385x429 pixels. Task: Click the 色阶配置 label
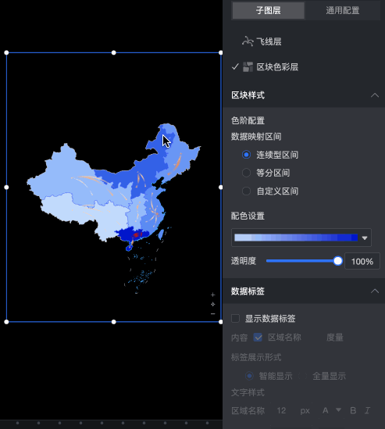[x=248, y=120]
